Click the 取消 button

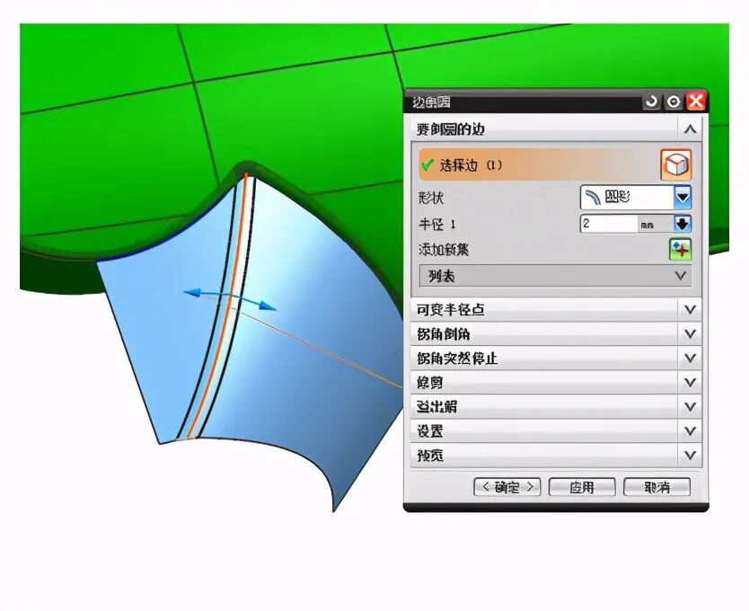(x=656, y=486)
